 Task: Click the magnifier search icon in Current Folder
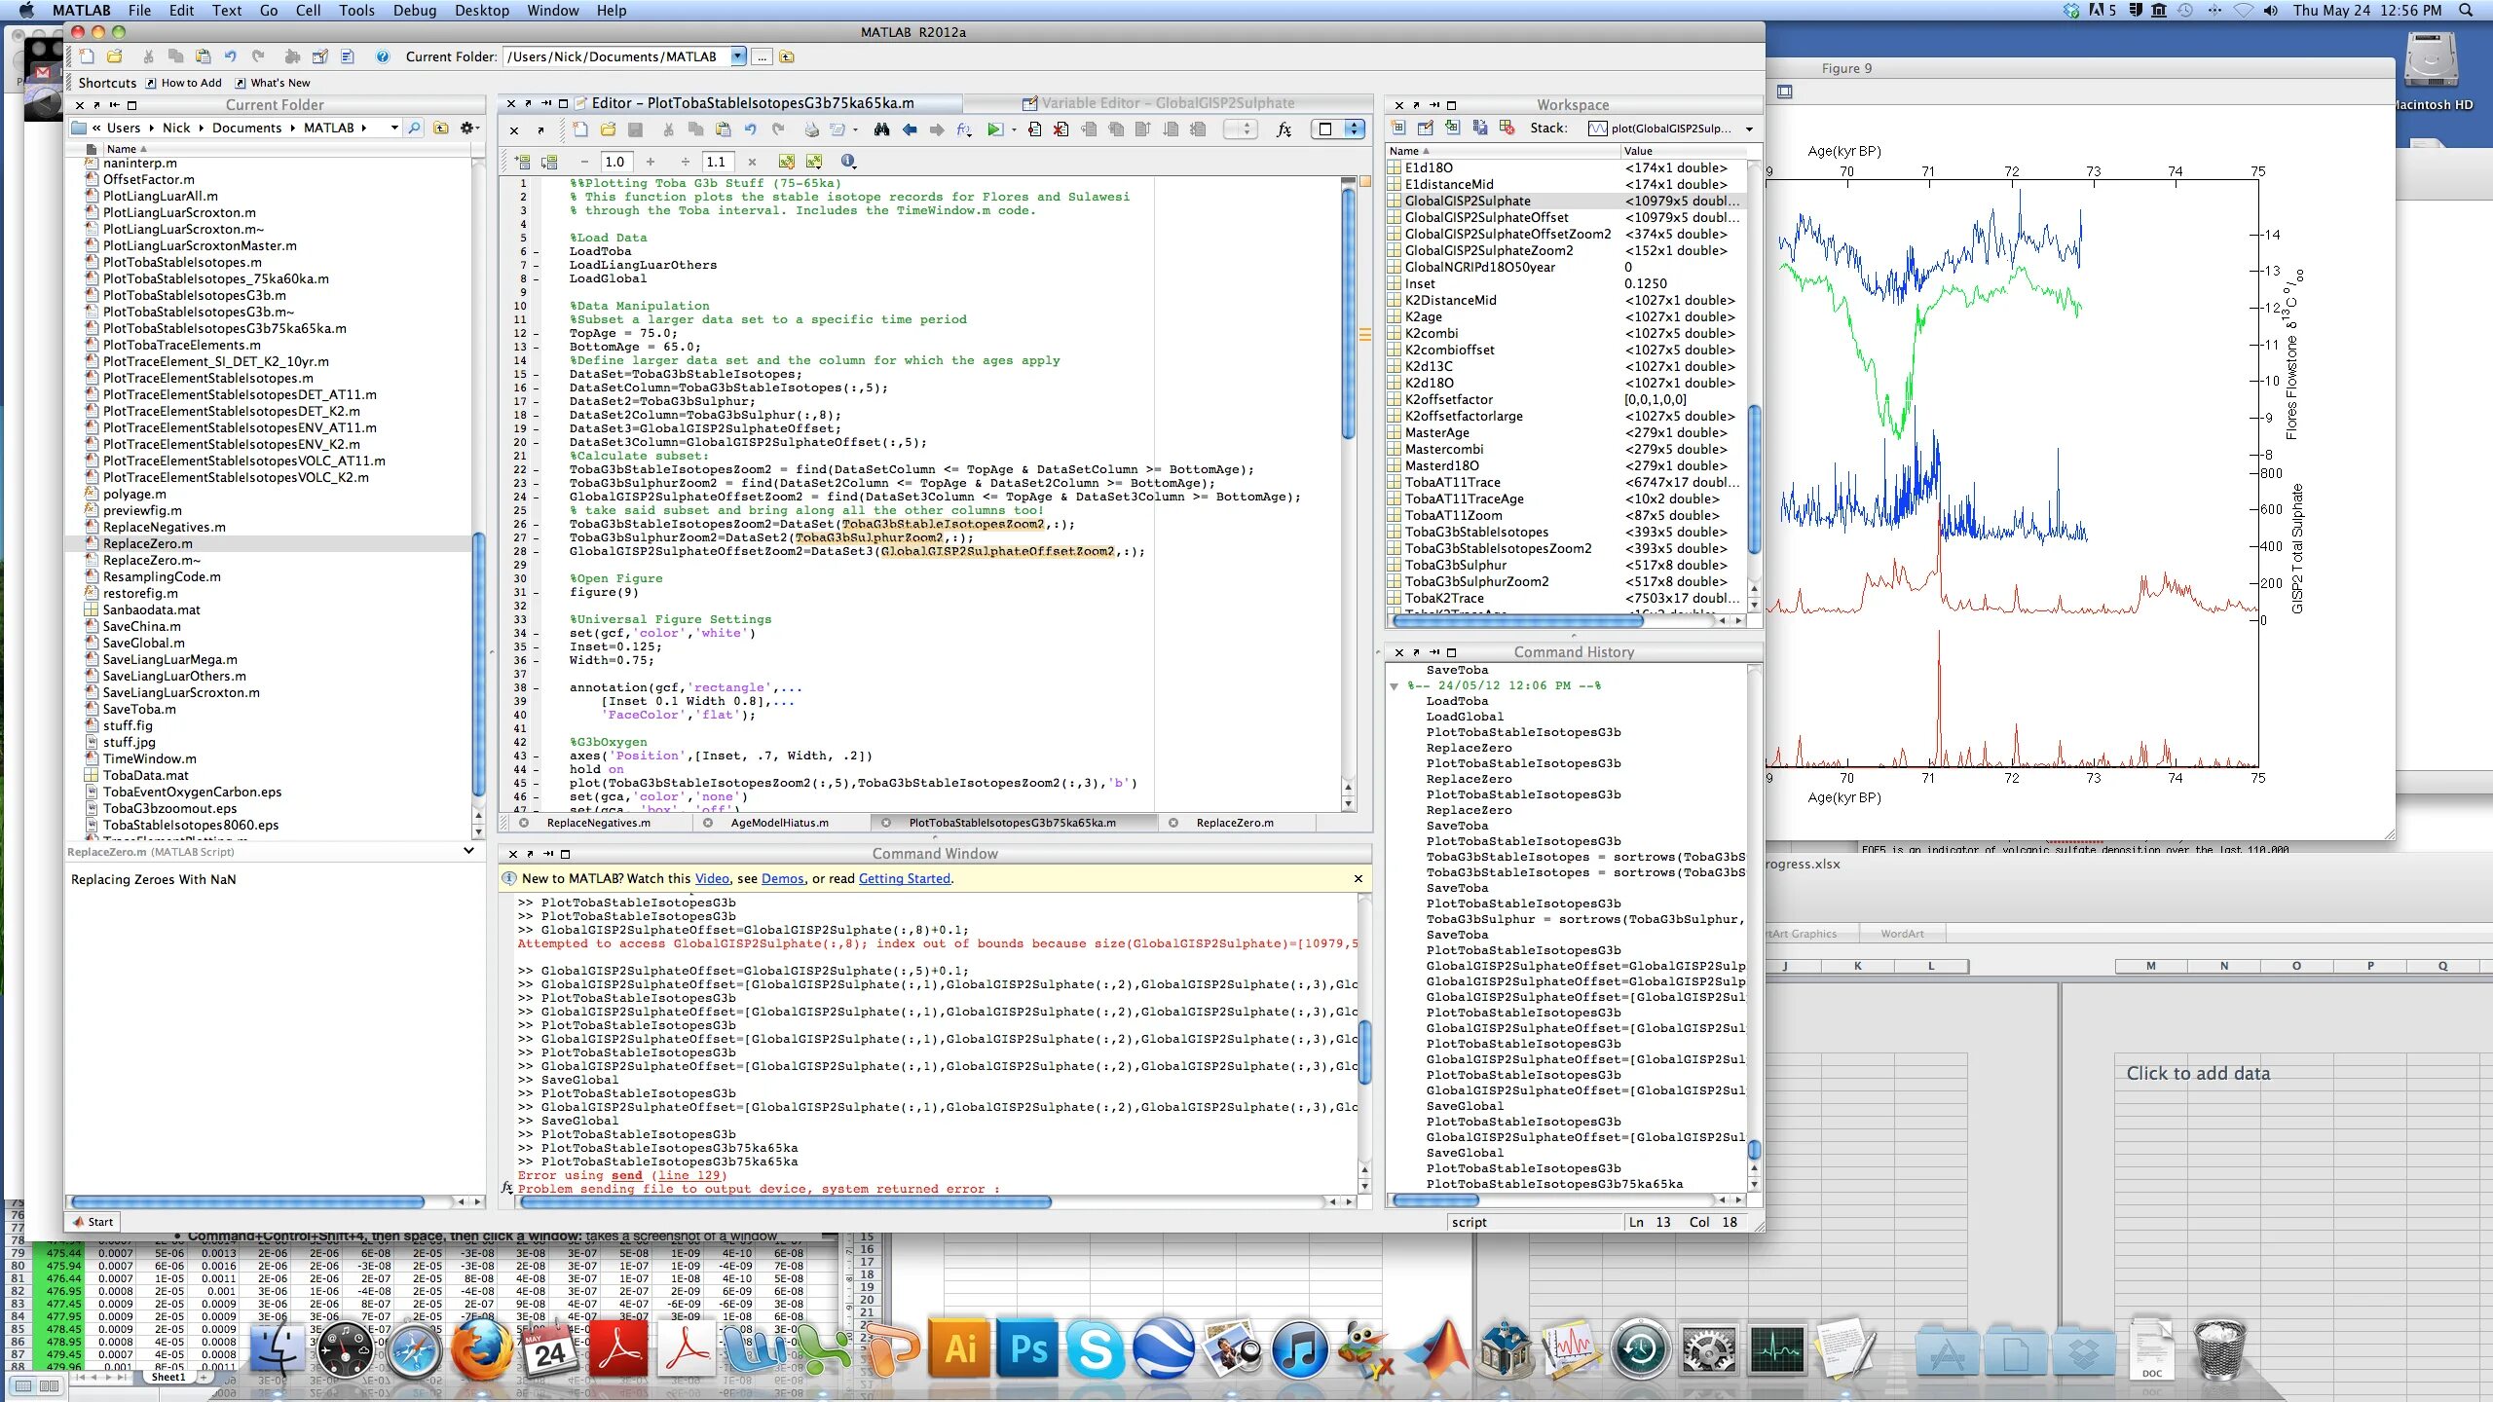[x=415, y=128]
